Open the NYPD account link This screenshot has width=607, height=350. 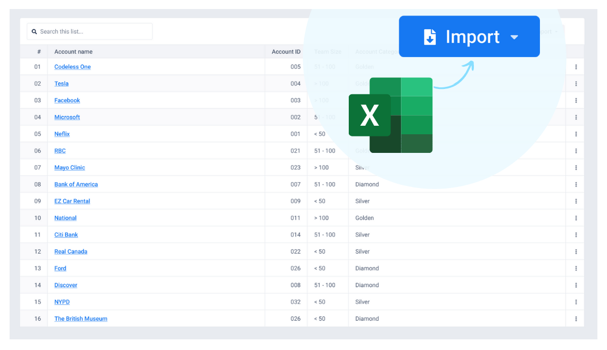point(62,302)
